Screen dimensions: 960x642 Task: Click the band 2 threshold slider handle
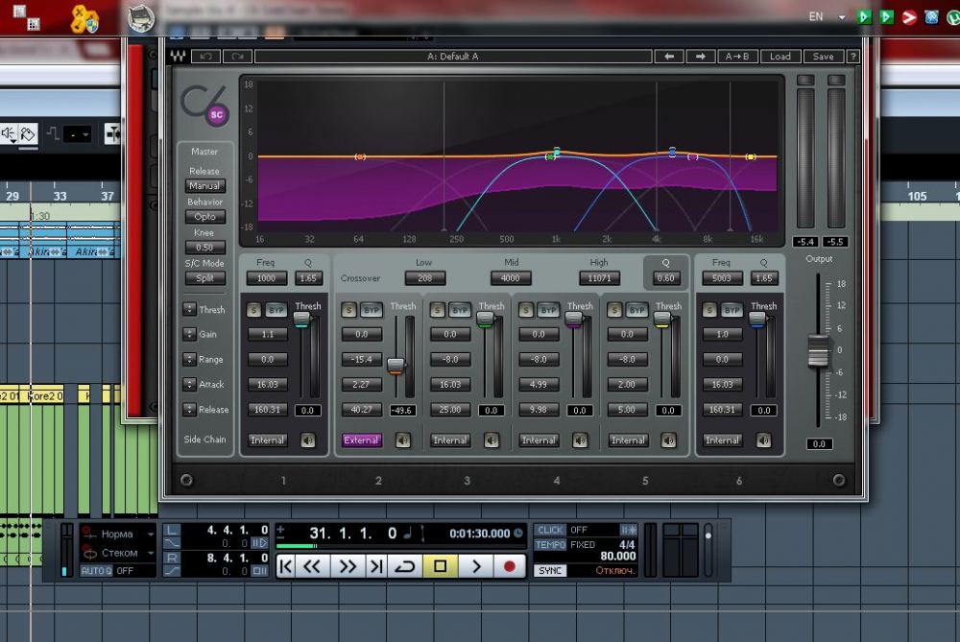point(396,366)
